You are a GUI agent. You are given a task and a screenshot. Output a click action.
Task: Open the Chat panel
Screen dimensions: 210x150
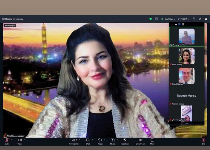[88, 141]
